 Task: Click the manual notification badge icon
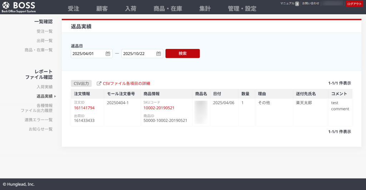(297, 4)
